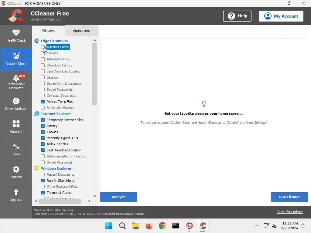Select Custom Clean in sidebar

[16, 59]
